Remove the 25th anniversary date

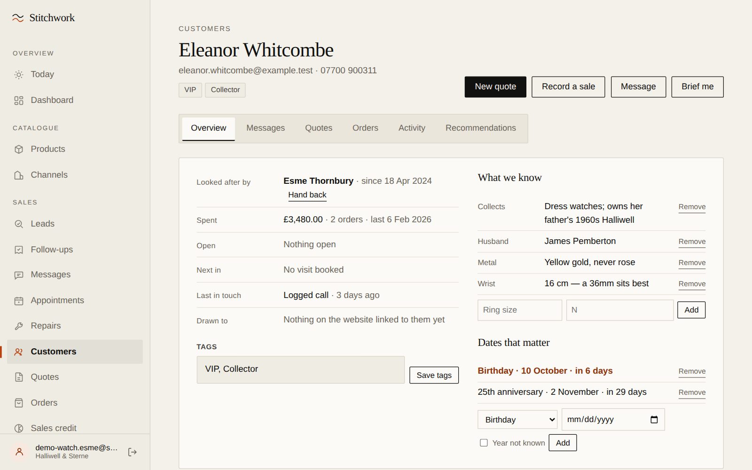(692, 393)
